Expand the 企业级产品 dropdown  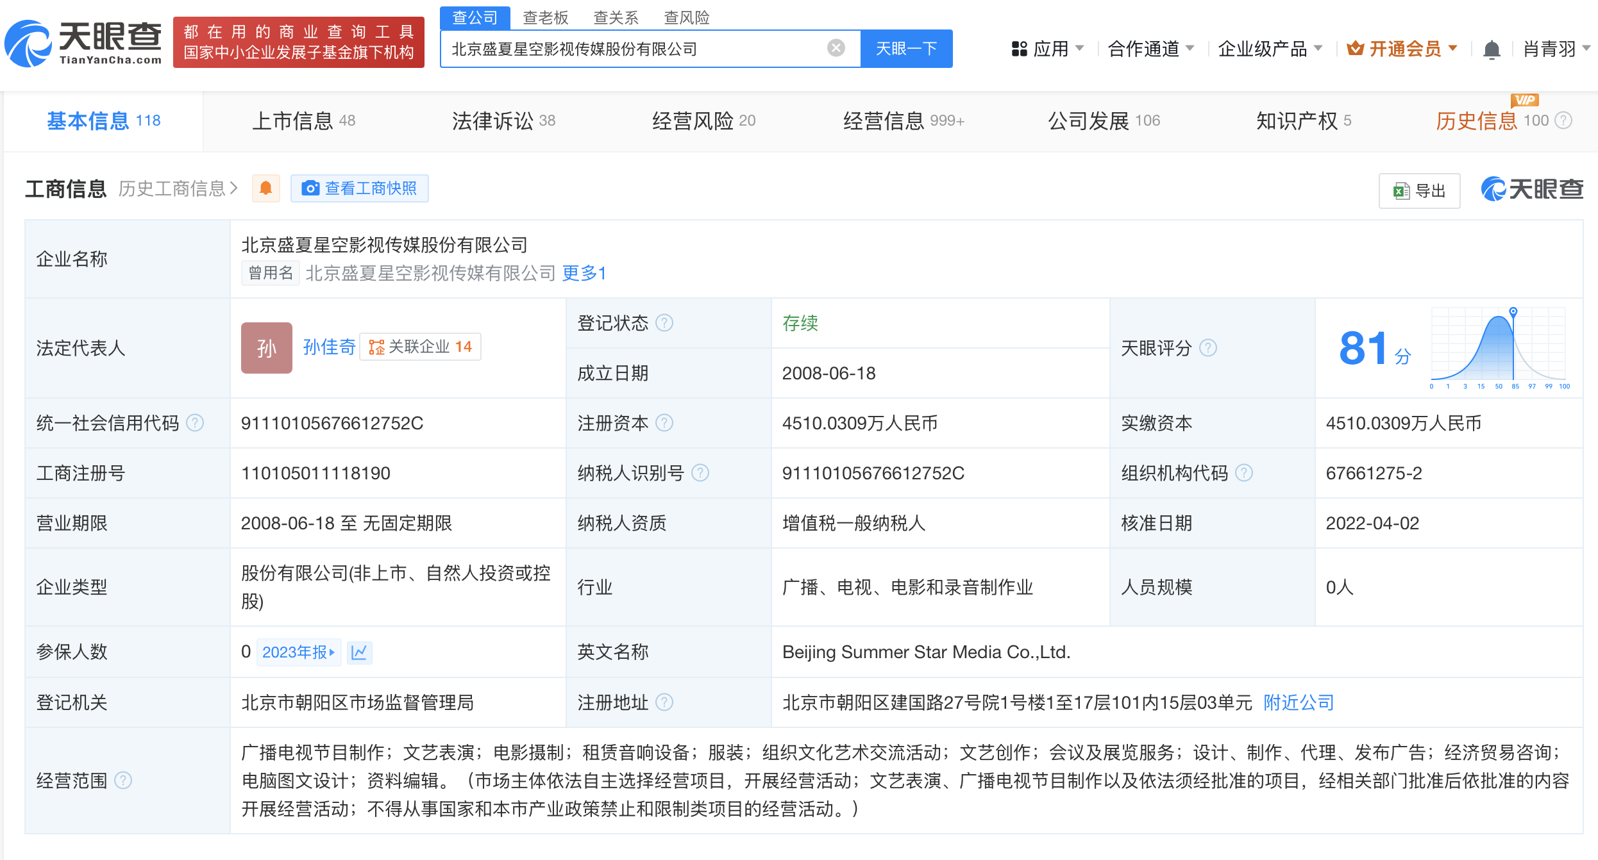(x=1270, y=49)
